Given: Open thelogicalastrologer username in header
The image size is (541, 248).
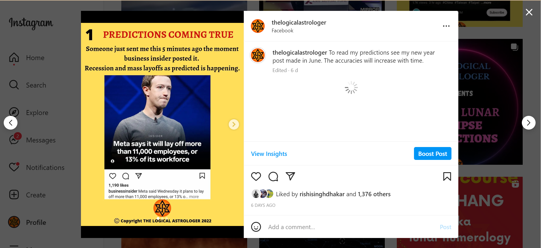Looking at the screenshot, I should 299,23.
